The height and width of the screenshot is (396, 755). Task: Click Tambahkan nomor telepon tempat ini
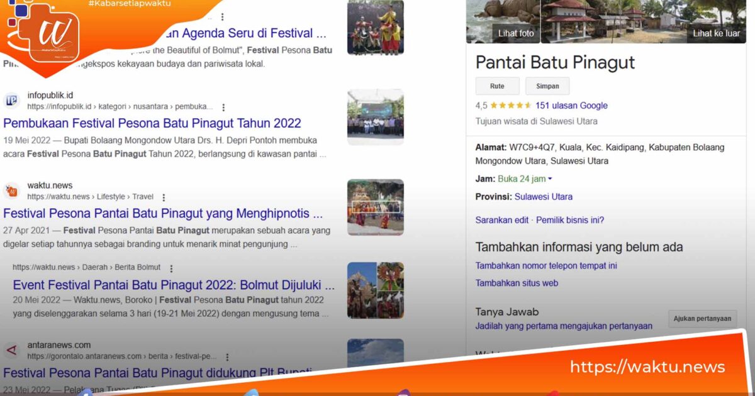pos(545,265)
